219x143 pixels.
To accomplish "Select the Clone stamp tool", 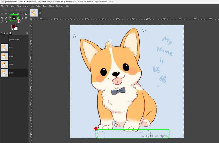I will click(x=14, y=18).
